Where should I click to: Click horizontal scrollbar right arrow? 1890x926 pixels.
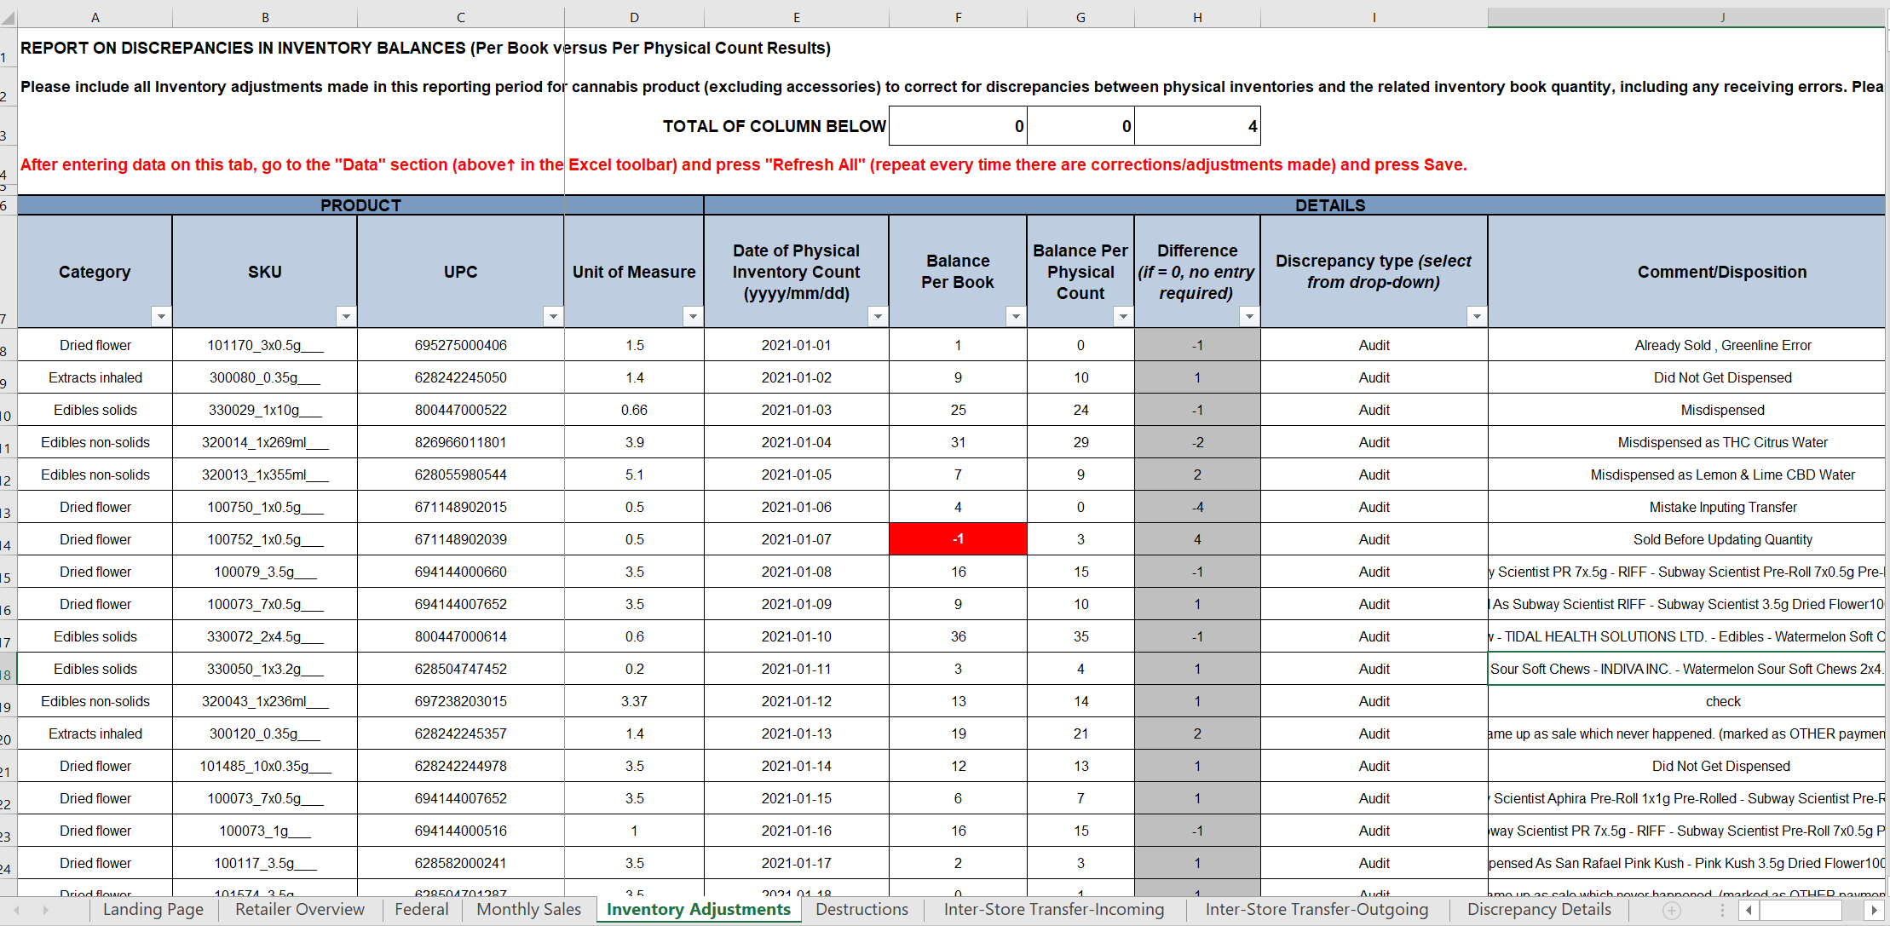1874,911
